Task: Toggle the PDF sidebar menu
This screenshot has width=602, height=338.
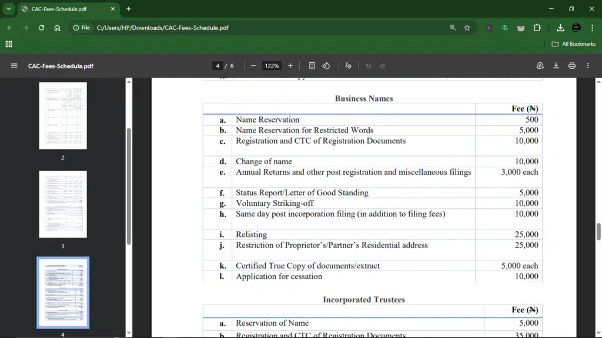Action: tap(14, 66)
